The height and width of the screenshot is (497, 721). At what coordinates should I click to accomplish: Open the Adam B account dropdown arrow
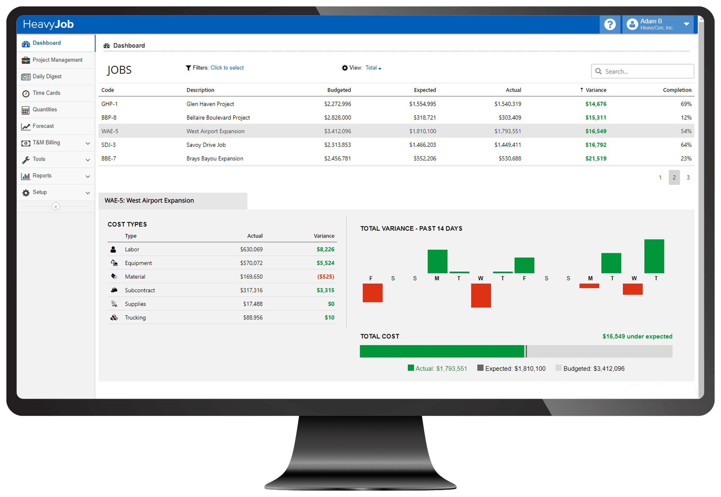[686, 24]
